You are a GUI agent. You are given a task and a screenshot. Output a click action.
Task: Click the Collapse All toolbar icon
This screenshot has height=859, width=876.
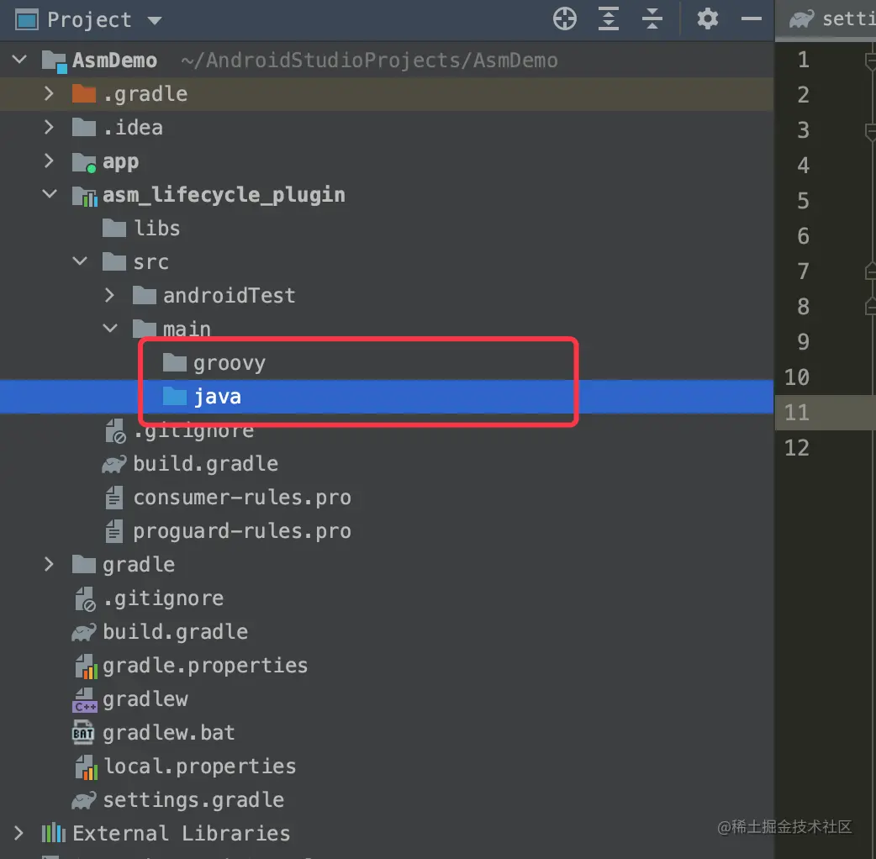point(652,19)
